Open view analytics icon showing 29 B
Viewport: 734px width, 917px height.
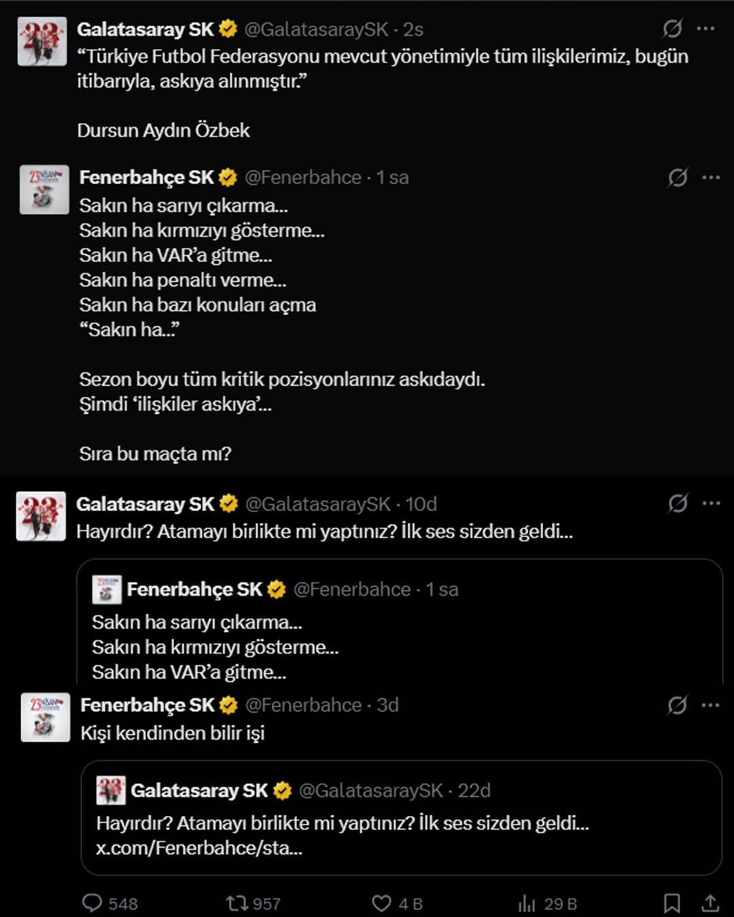[527, 903]
